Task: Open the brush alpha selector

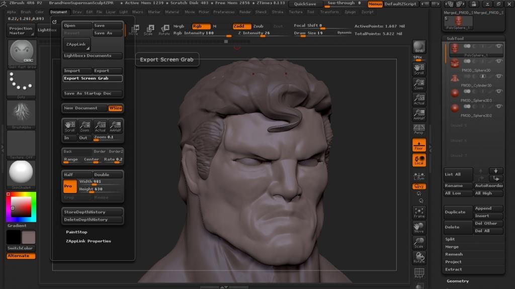Action: [x=21, y=113]
